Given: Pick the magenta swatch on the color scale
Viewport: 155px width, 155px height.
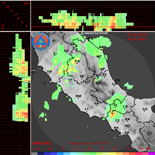Looking at the screenshot, I should [x=152, y=154].
